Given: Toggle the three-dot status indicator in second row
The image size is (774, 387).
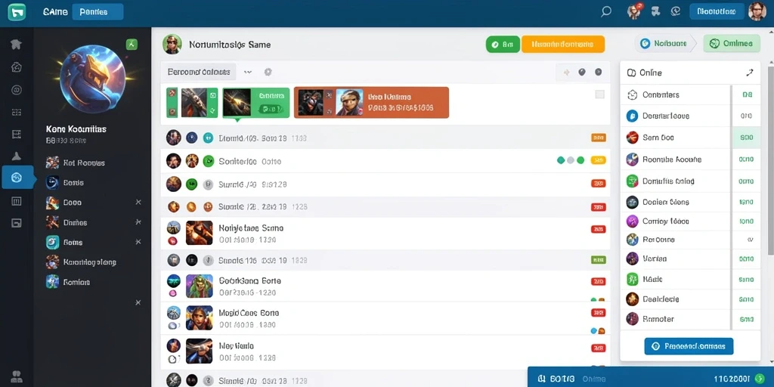Looking at the screenshot, I should [571, 160].
